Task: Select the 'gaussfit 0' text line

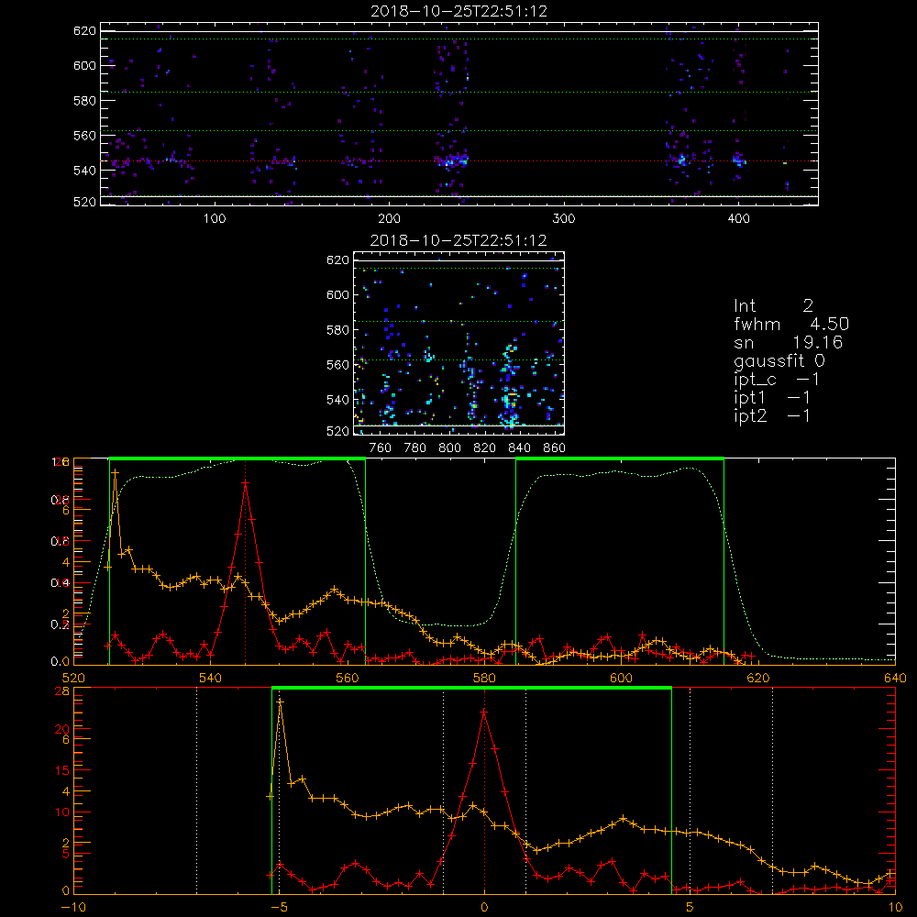Action: coord(779,360)
